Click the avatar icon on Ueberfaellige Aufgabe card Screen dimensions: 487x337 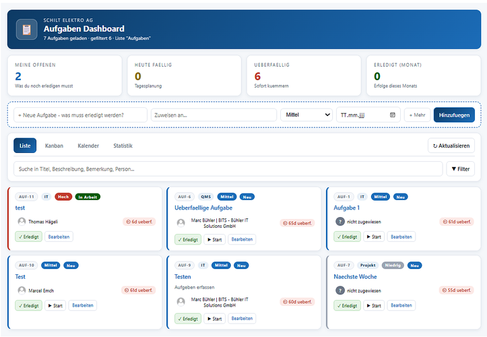pyautogui.click(x=181, y=223)
